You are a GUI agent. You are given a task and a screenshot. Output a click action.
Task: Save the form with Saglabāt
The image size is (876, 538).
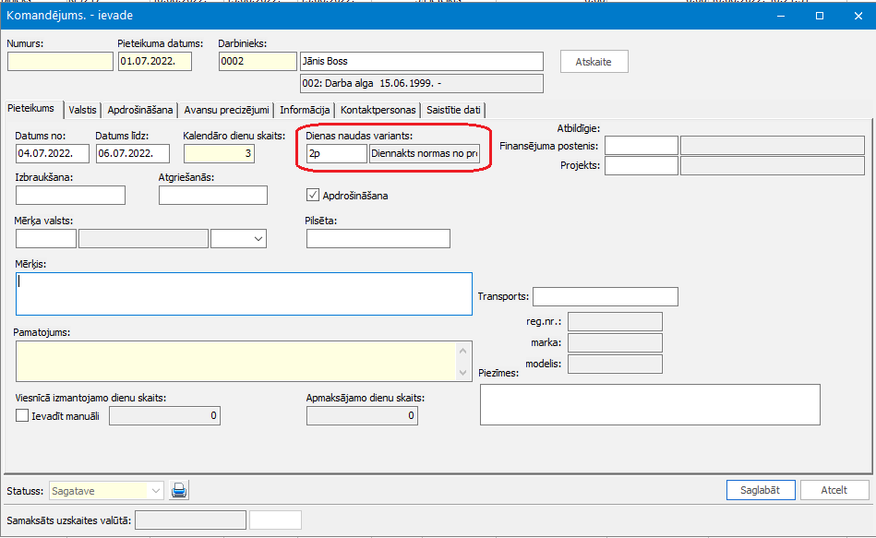(x=761, y=490)
